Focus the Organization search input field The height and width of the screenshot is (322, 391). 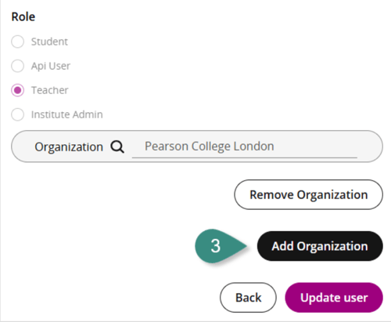[x=245, y=147]
